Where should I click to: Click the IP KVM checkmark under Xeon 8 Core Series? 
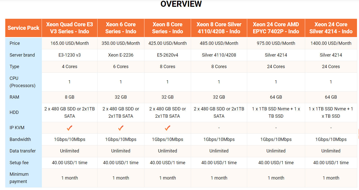[x=167, y=128]
